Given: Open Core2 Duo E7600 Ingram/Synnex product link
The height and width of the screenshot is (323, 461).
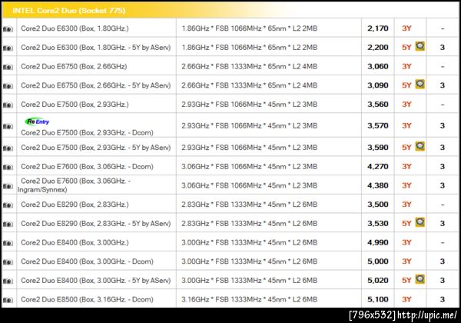Looking at the screenshot, I should pyautogui.click(x=74, y=185).
